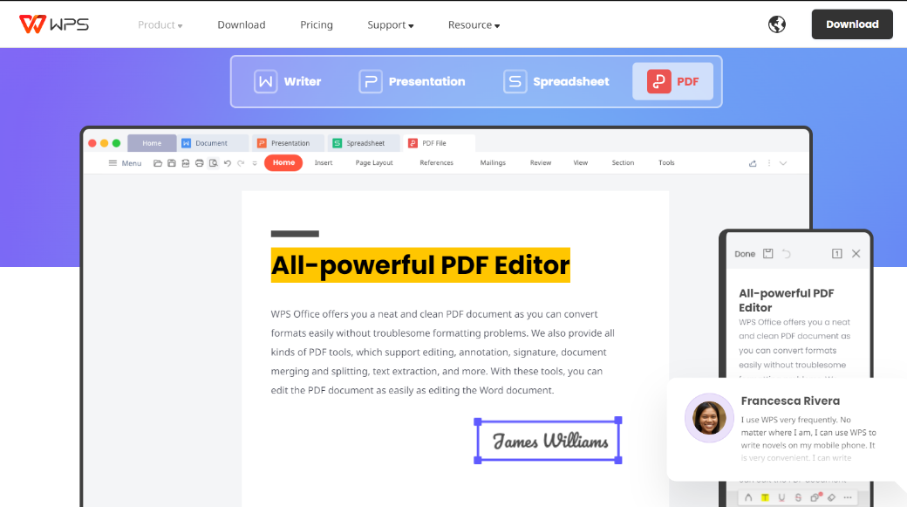The image size is (907, 507).
Task: Click the Writer W icon
Action: [x=265, y=82]
